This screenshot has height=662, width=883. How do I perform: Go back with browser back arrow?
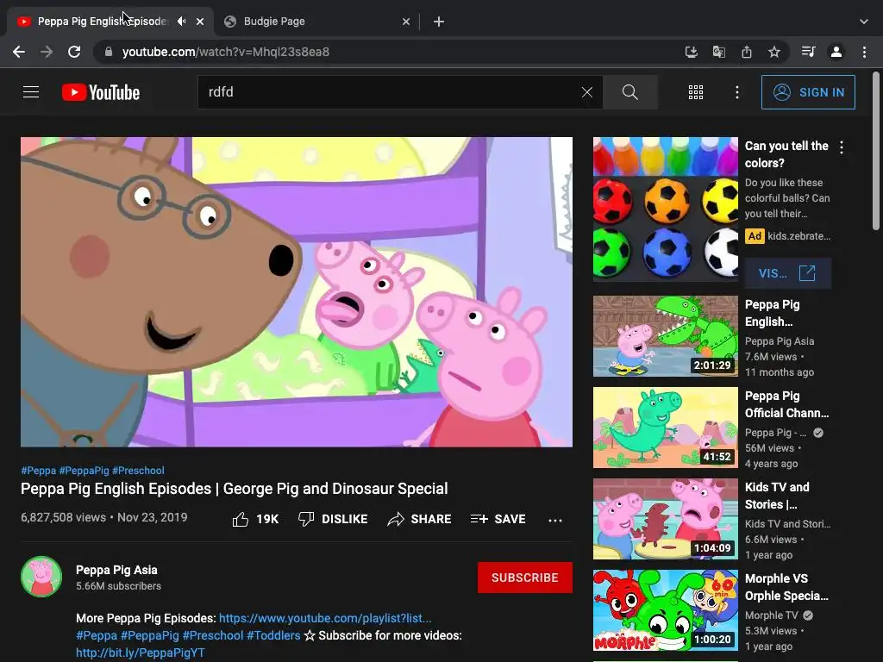tap(19, 52)
